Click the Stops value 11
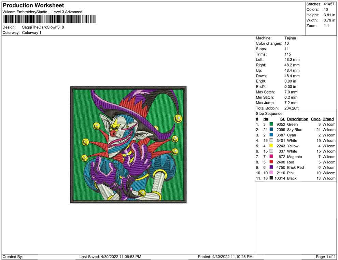 click(x=286, y=49)
